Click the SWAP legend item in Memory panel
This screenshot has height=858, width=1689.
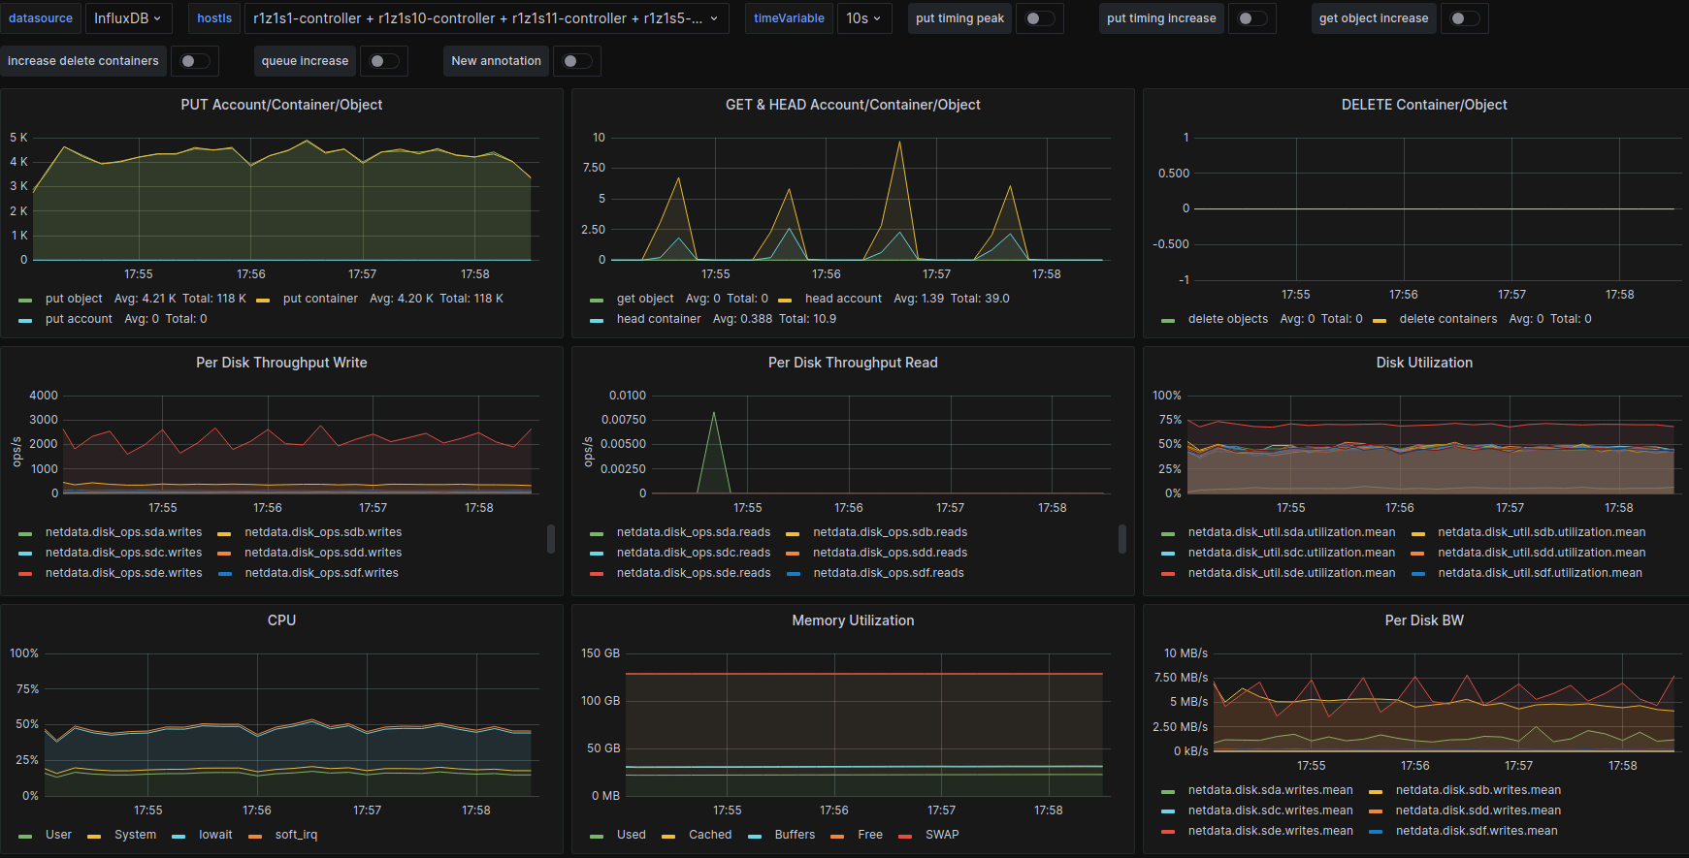coord(941,835)
